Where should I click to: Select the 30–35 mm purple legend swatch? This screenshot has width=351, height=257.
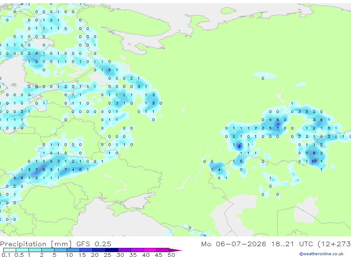point(125,250)
